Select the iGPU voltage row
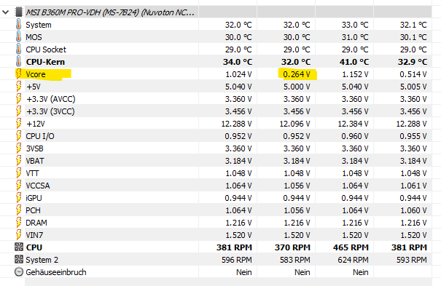Viewport: 441px width, 286px height. click(216, 198)
